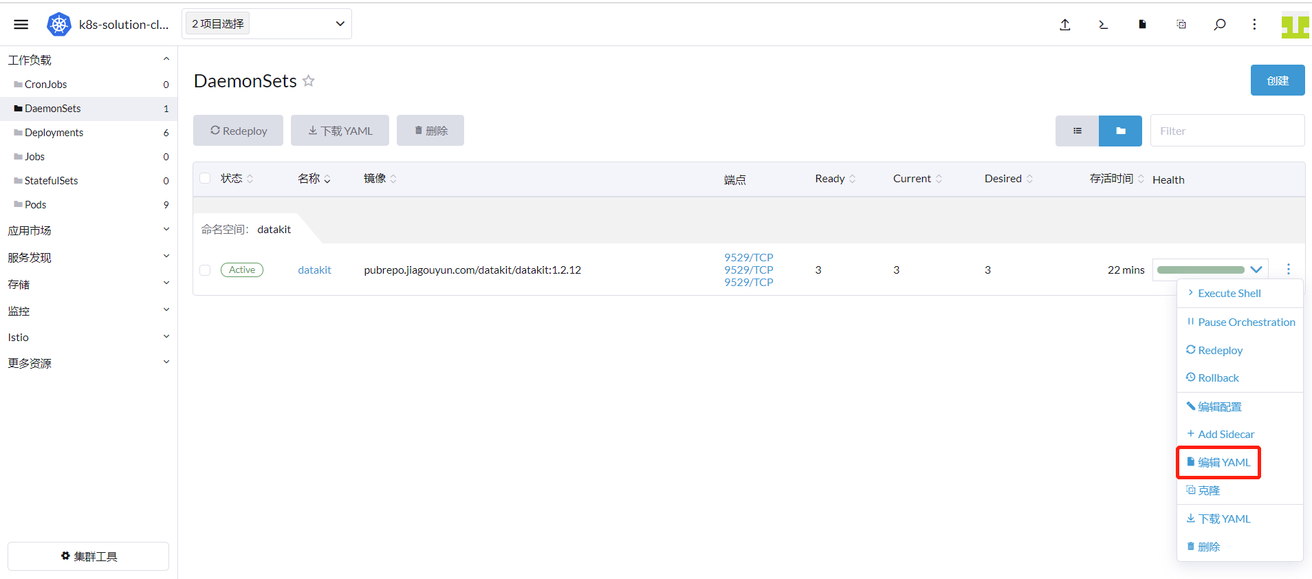Open the first 9529/TCP endpoint link
This screenshot has height=579, width=1312.
coord(749,257)
